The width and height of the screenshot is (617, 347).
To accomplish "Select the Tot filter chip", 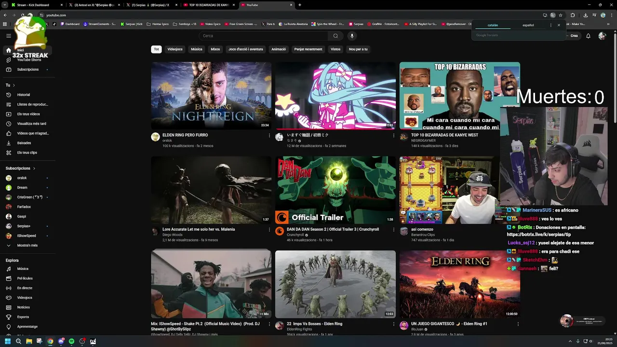I will click(x=156, y=49).
